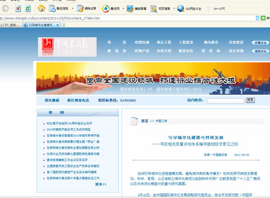This screenshot has width=270, height=198.
Task: Click the 捕捉屏幕 screen capture tool
Action: pyautogui.click(x=137, y=8)
